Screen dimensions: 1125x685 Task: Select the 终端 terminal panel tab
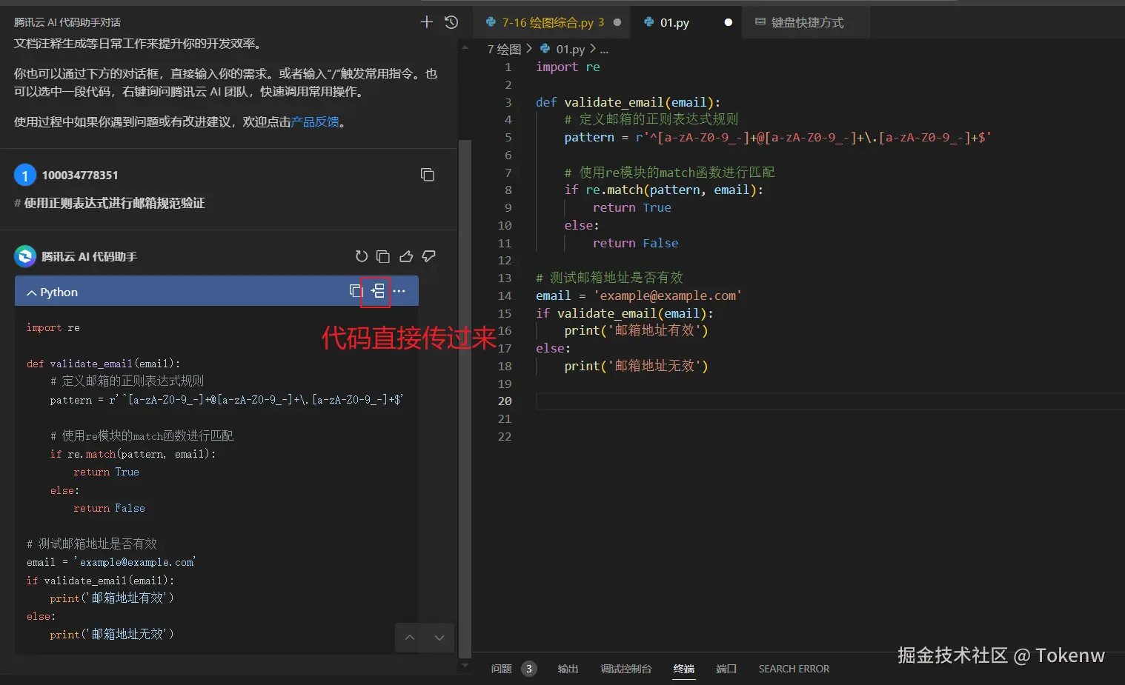[684, 669]
